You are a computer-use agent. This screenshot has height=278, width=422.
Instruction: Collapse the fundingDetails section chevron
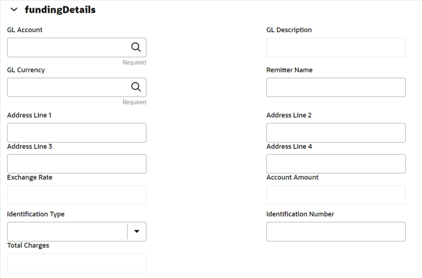tap(14, 10)
